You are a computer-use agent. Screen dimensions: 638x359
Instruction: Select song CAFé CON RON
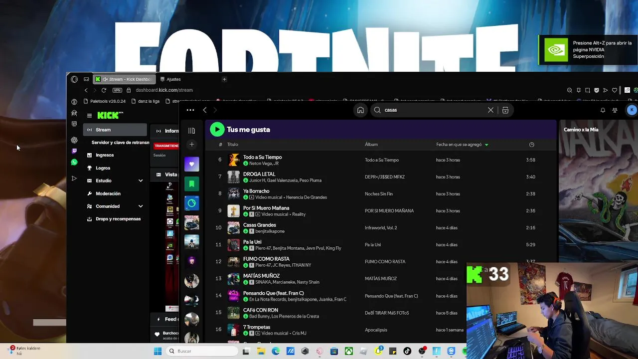[261, 310]
